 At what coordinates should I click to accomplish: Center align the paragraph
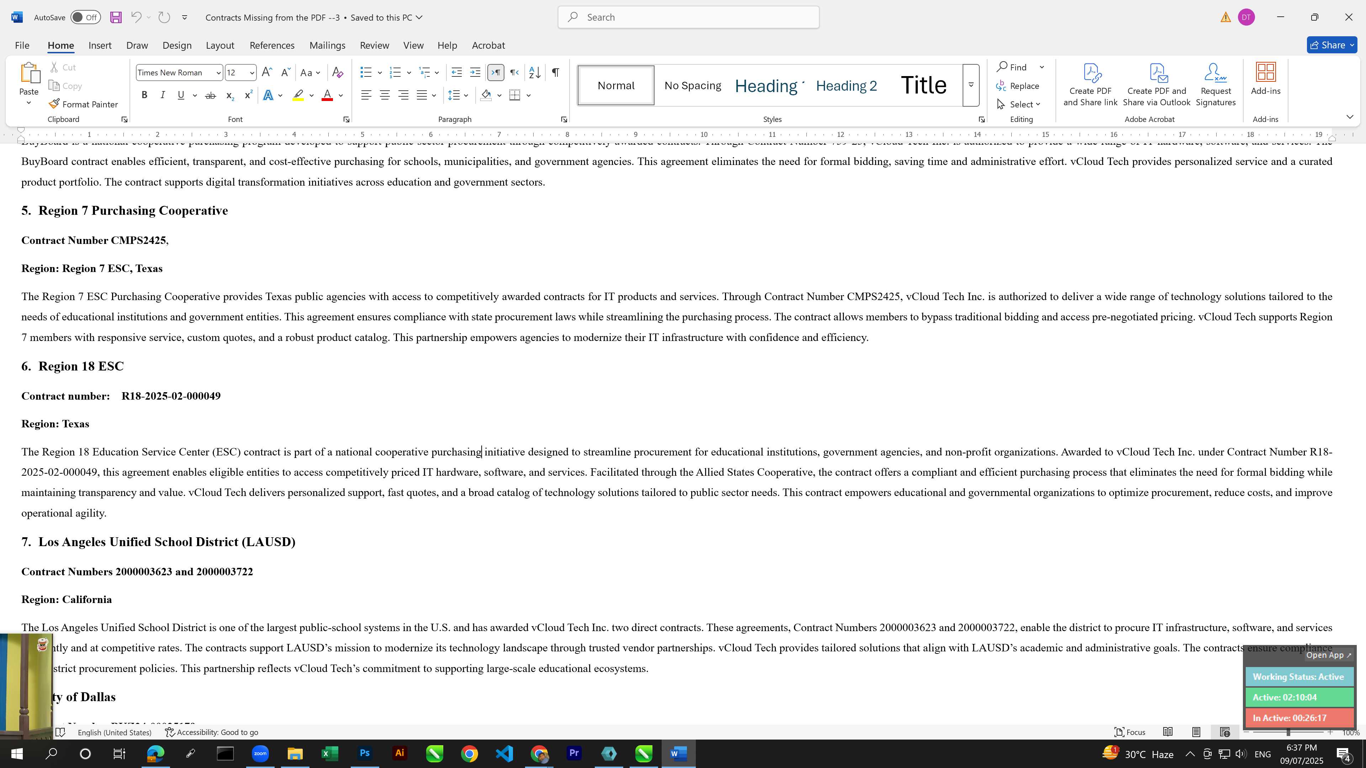[385, 95]
